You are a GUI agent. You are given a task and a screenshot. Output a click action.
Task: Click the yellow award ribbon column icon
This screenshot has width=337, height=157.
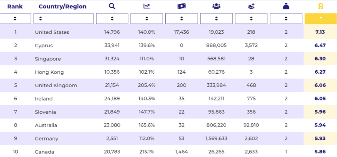pos(320,6)
